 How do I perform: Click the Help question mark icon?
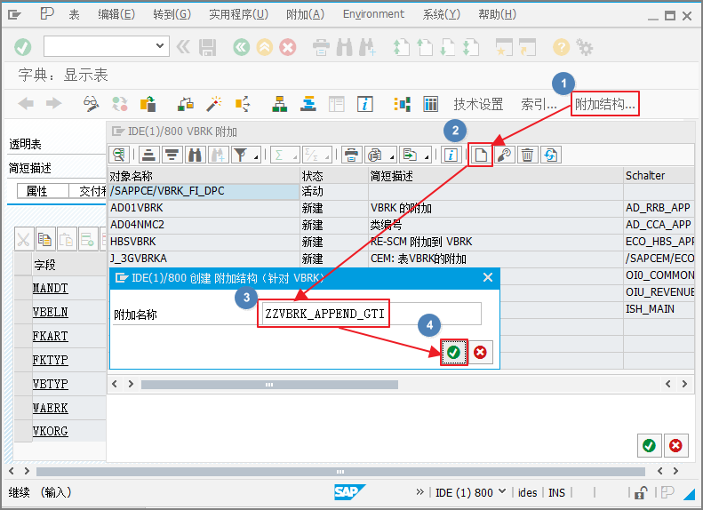click(561, 47)
